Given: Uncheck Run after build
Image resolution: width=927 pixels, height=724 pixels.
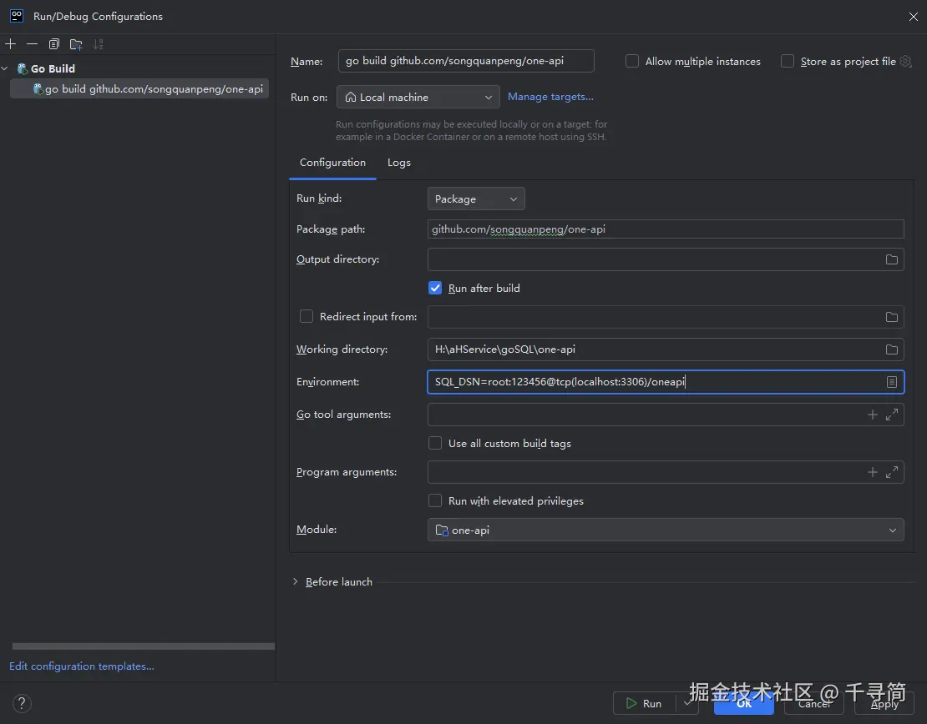Looking at the screenshot, I should coord(435,289).
